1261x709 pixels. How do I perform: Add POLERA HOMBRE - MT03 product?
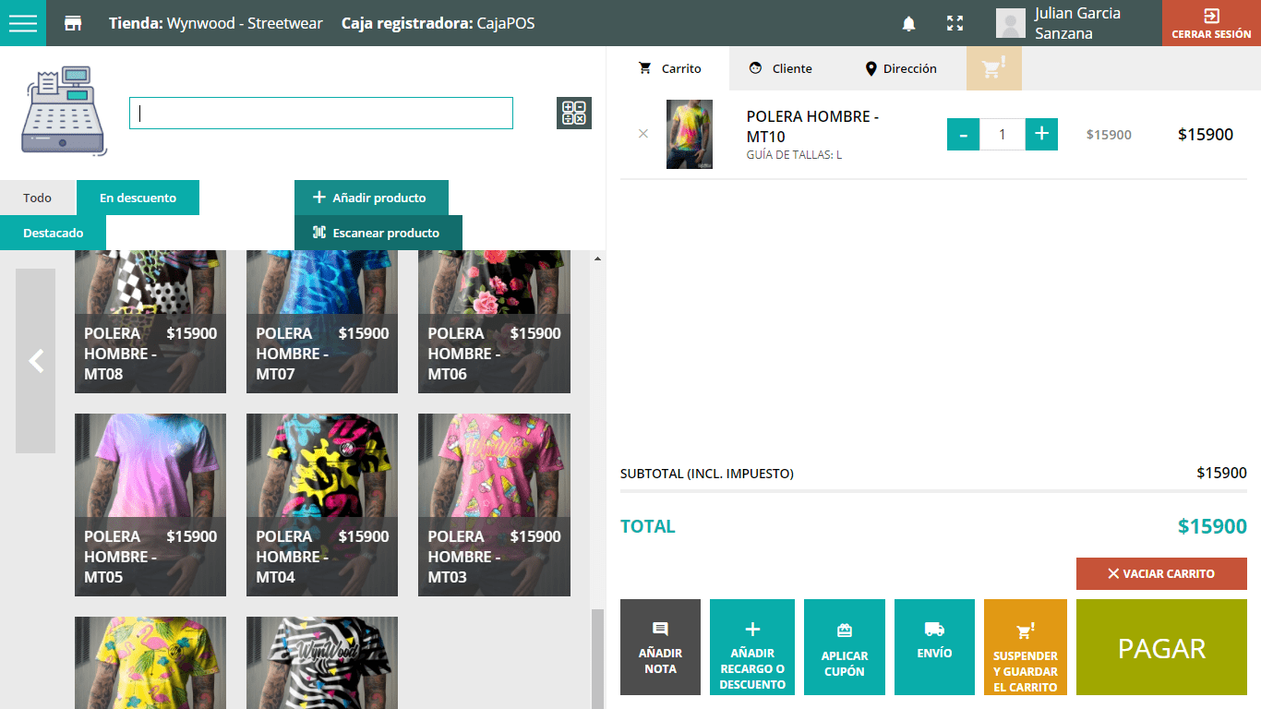494,505
